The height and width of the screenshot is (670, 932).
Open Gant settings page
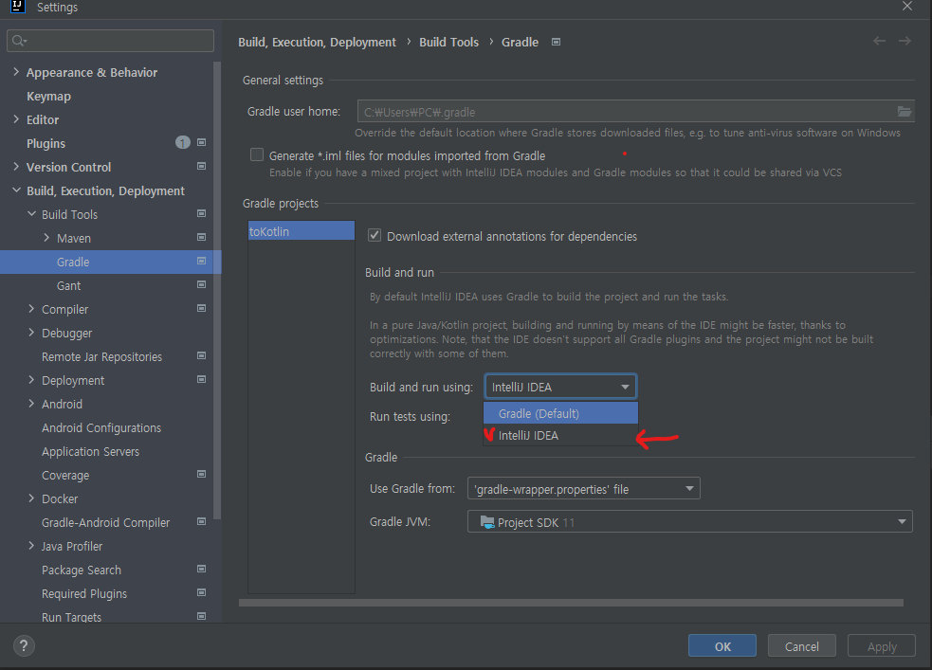pos(68,285)
